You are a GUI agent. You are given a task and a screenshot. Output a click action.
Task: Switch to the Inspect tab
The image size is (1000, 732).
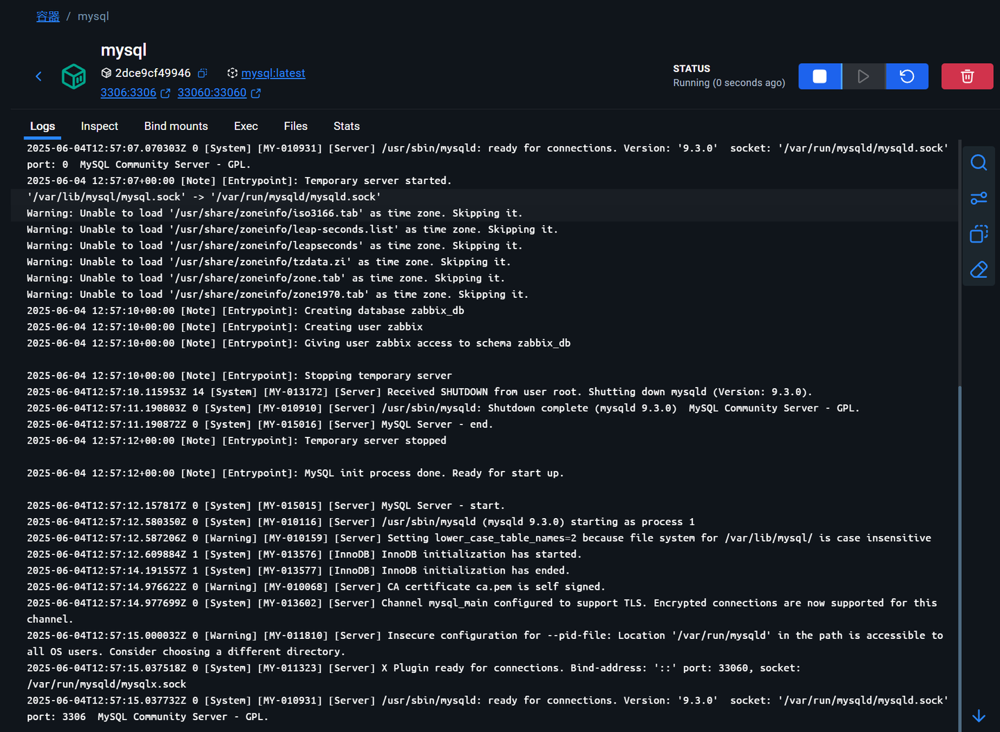pyautogui.click(x=99, y=126)
